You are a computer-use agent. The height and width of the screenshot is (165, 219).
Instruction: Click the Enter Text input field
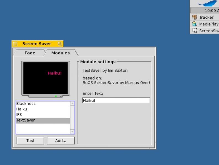click(116, 100)
